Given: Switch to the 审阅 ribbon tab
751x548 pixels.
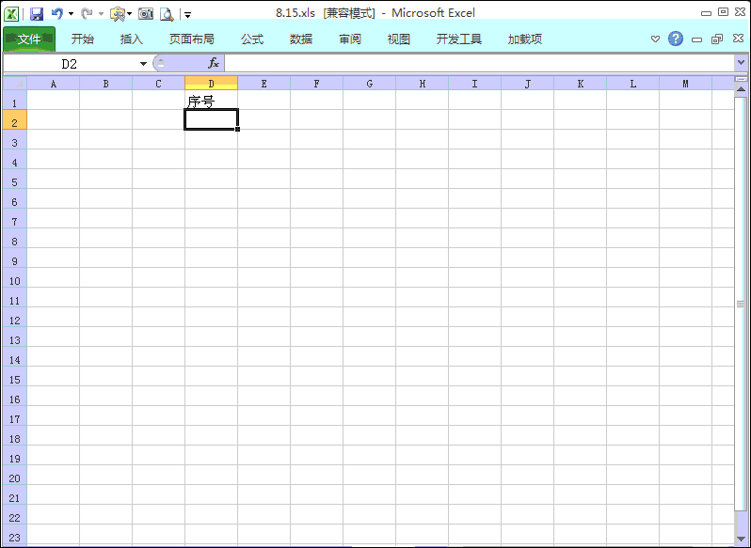Looking at the screenshot, I should click(350, 39).
